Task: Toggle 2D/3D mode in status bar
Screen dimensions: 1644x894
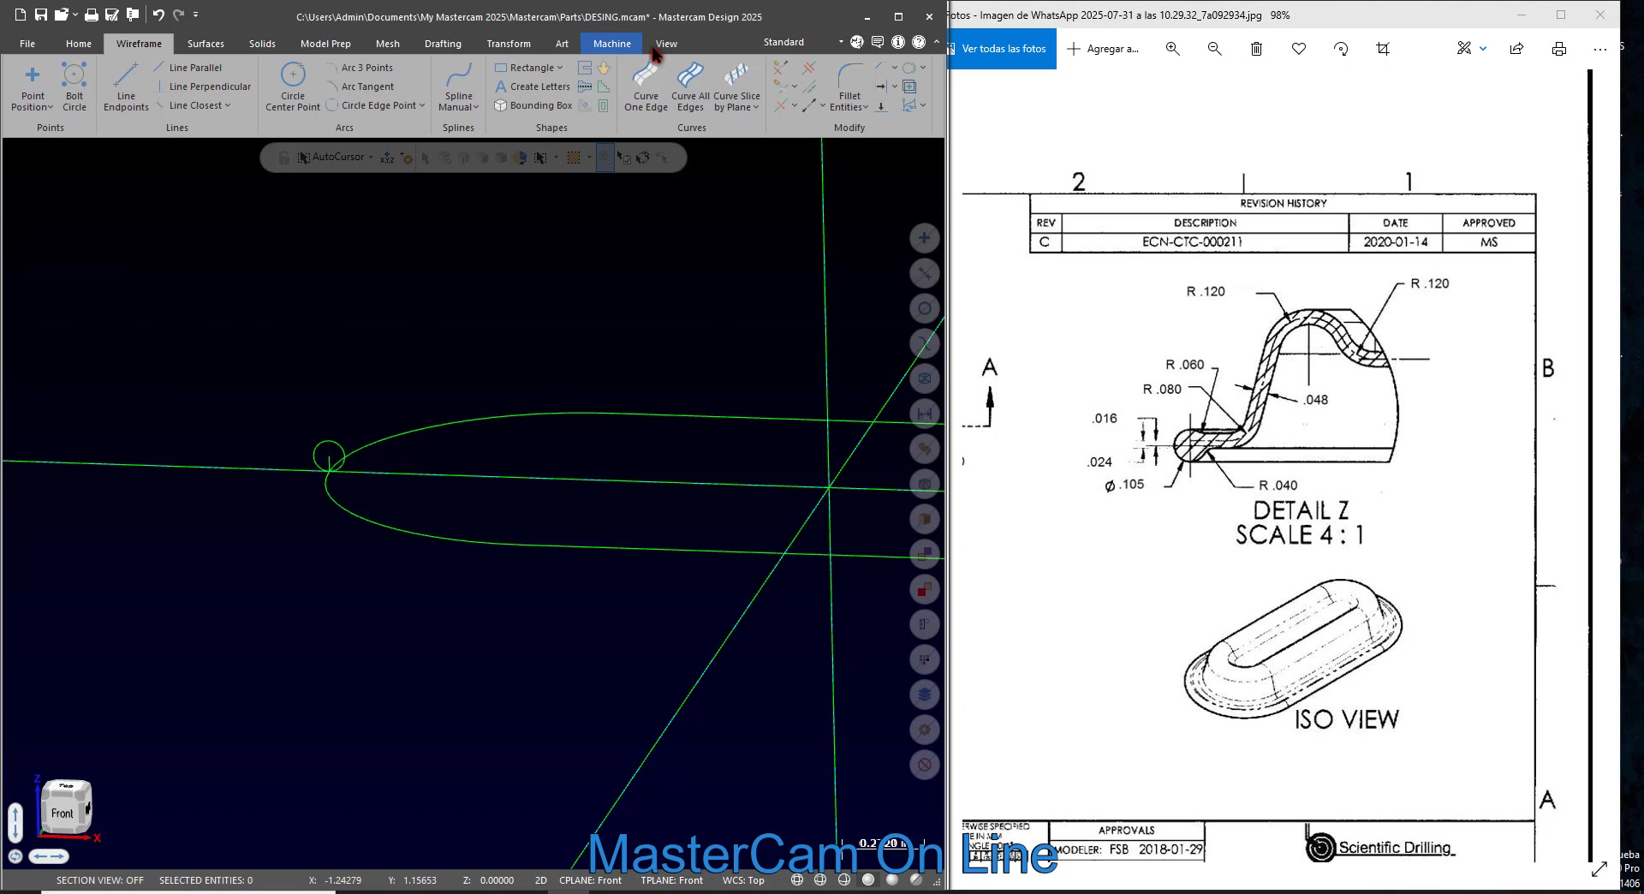Action: tap(541, 880)
